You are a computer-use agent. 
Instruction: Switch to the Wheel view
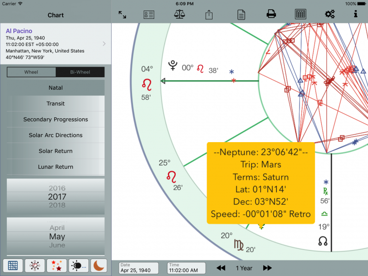point(31,72)
